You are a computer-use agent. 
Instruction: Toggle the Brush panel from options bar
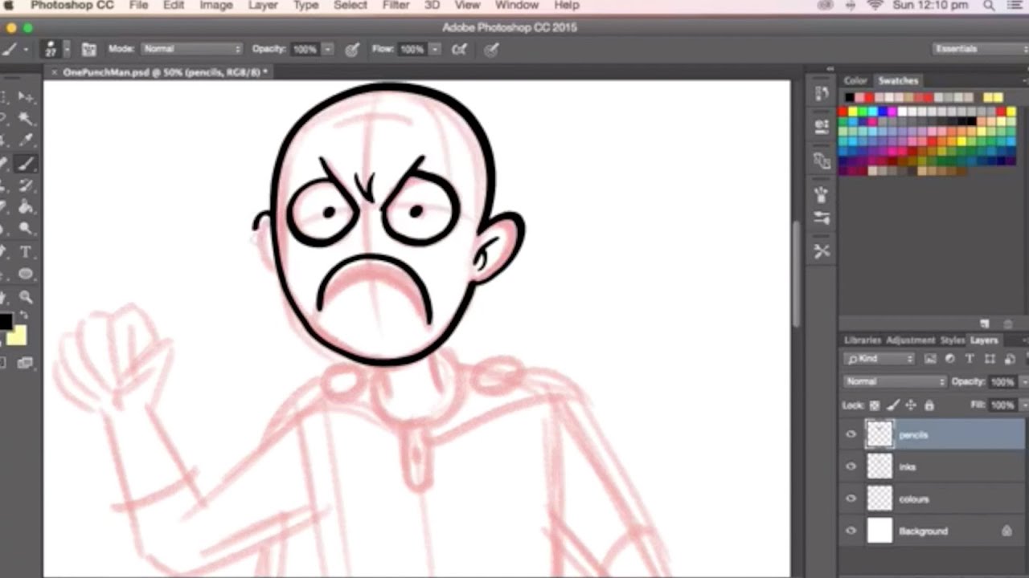(89, 50)
